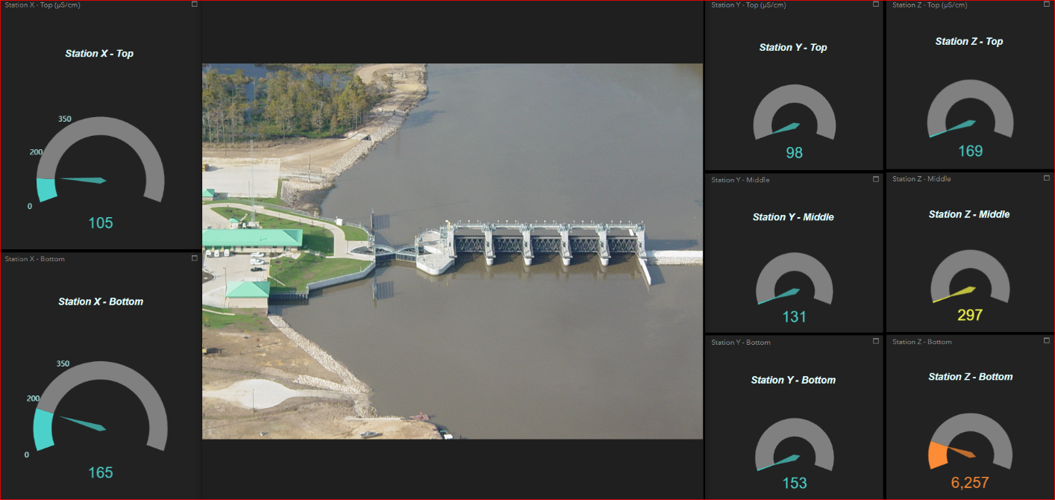The height and width of the screenshot is (500, 1055).
Task: Click the bold 'Station Y - Bottom' heading
Action: [793, 380]
